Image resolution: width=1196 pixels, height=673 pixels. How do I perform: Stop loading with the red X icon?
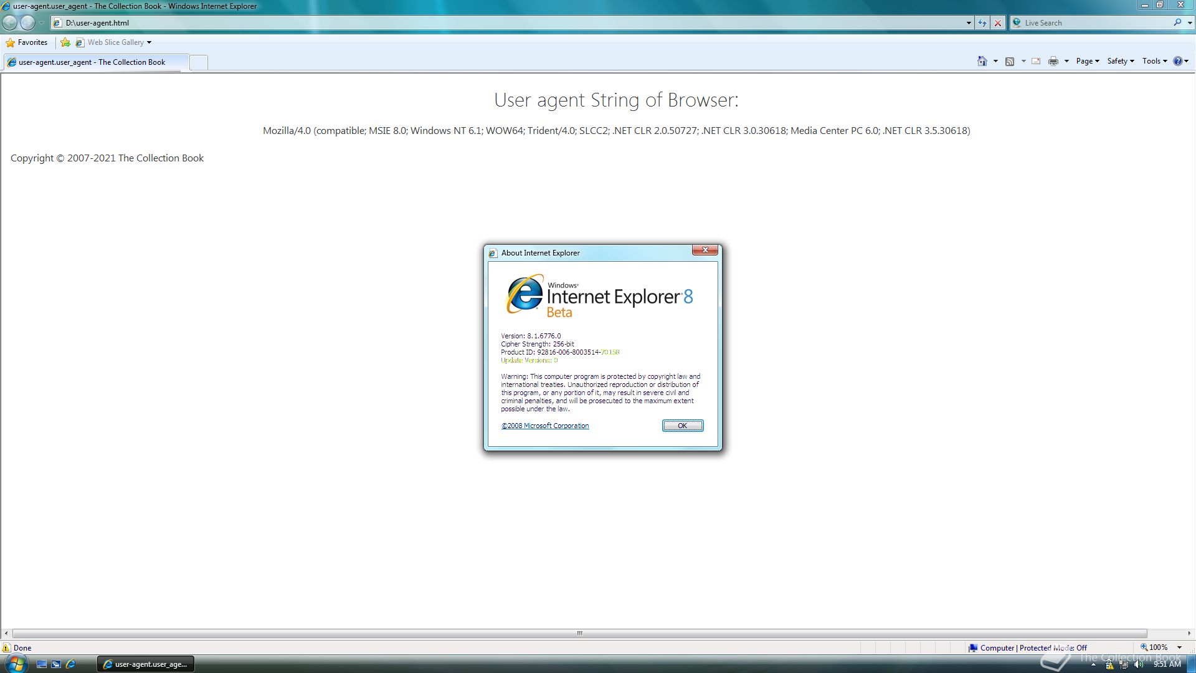pyautogui.click(x=998, y=23)
